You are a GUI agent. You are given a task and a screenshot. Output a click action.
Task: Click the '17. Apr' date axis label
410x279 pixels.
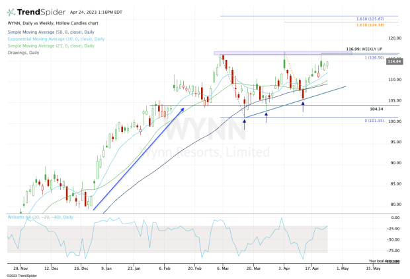pyautogui.click(x=312, y=268)
